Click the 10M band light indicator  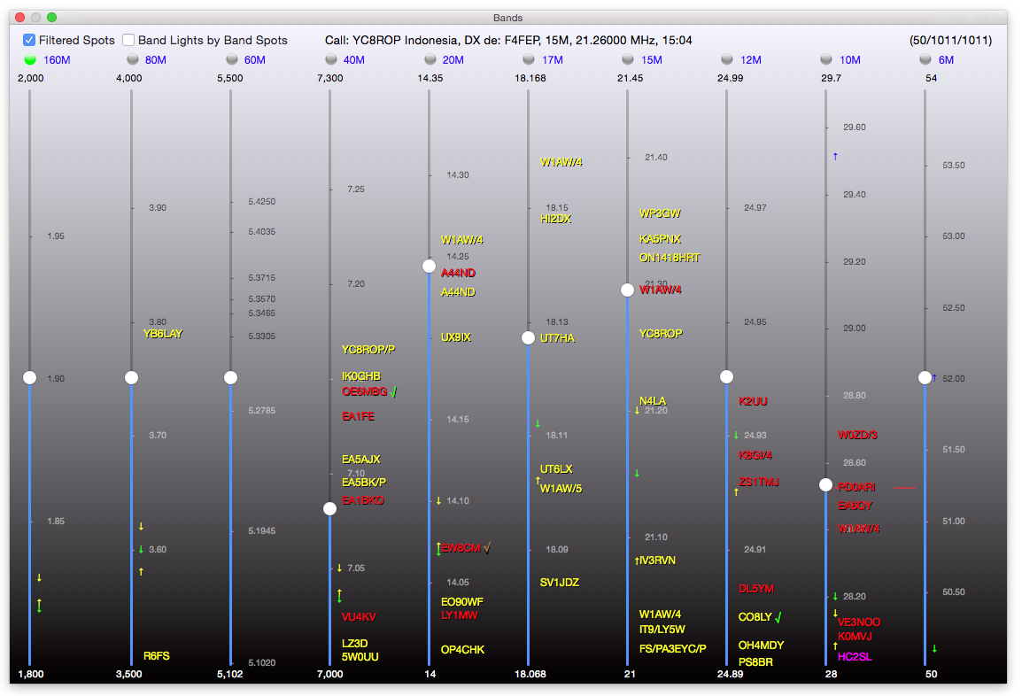click(x=826, y=59)
